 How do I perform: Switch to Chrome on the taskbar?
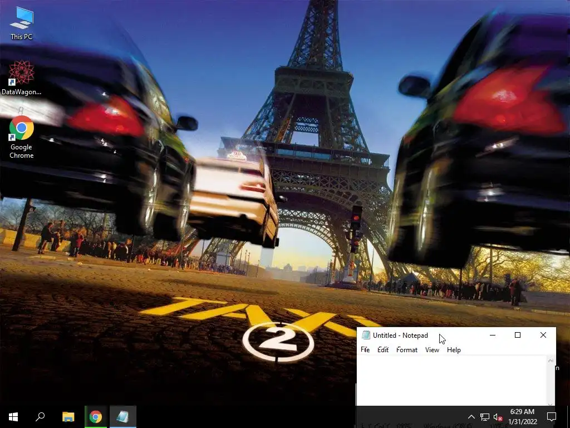(x=96, y=417)
